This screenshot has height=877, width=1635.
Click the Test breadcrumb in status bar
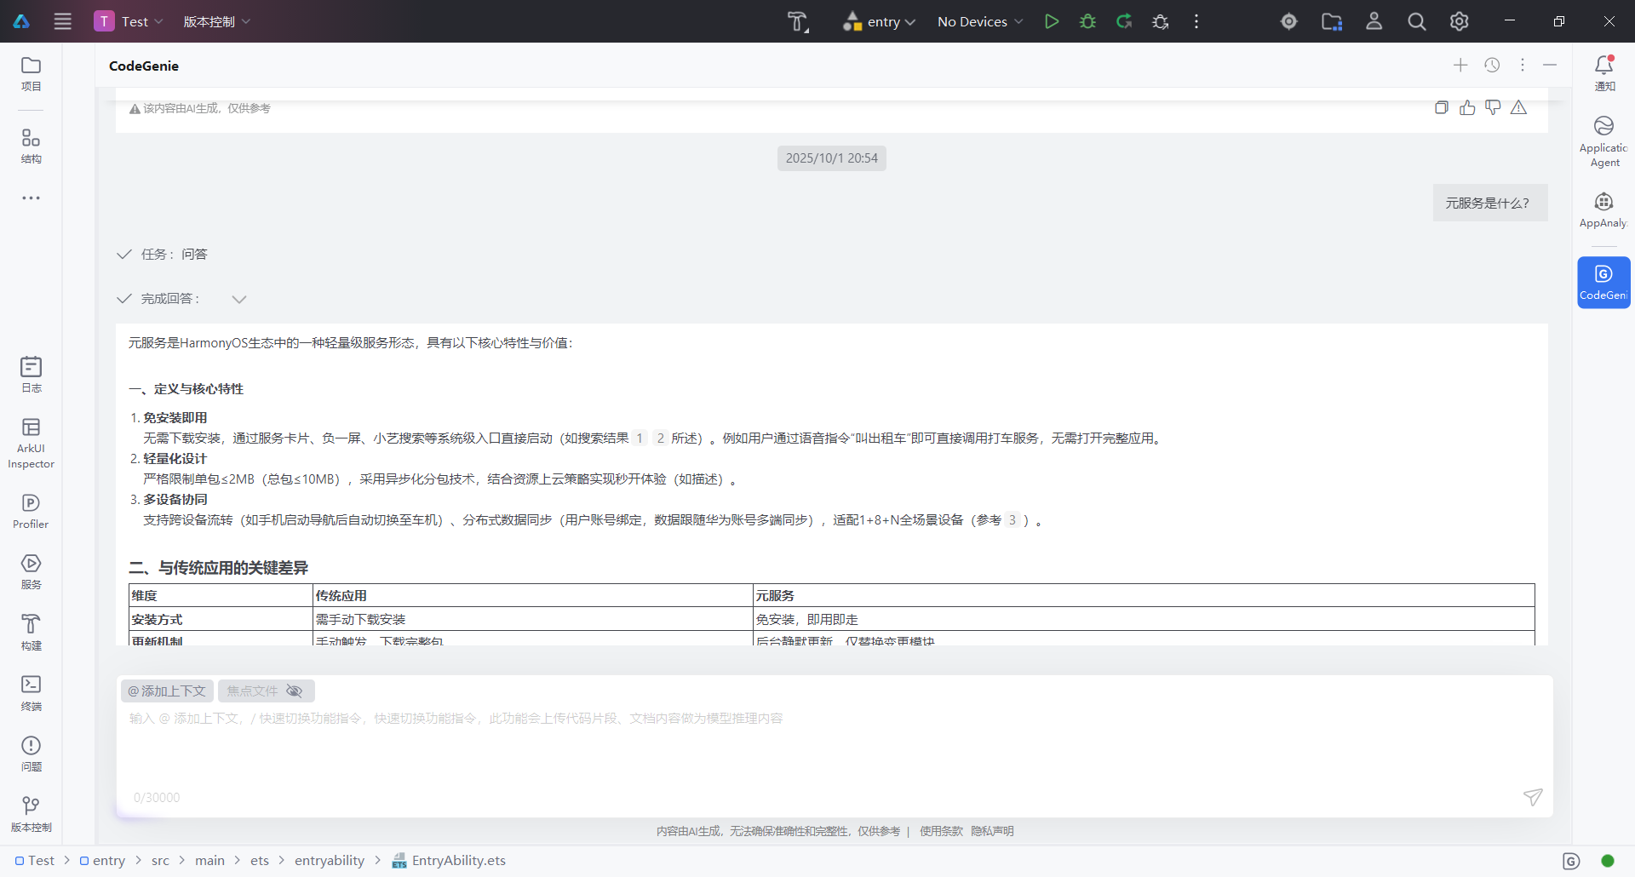click(x=35, y=861)
